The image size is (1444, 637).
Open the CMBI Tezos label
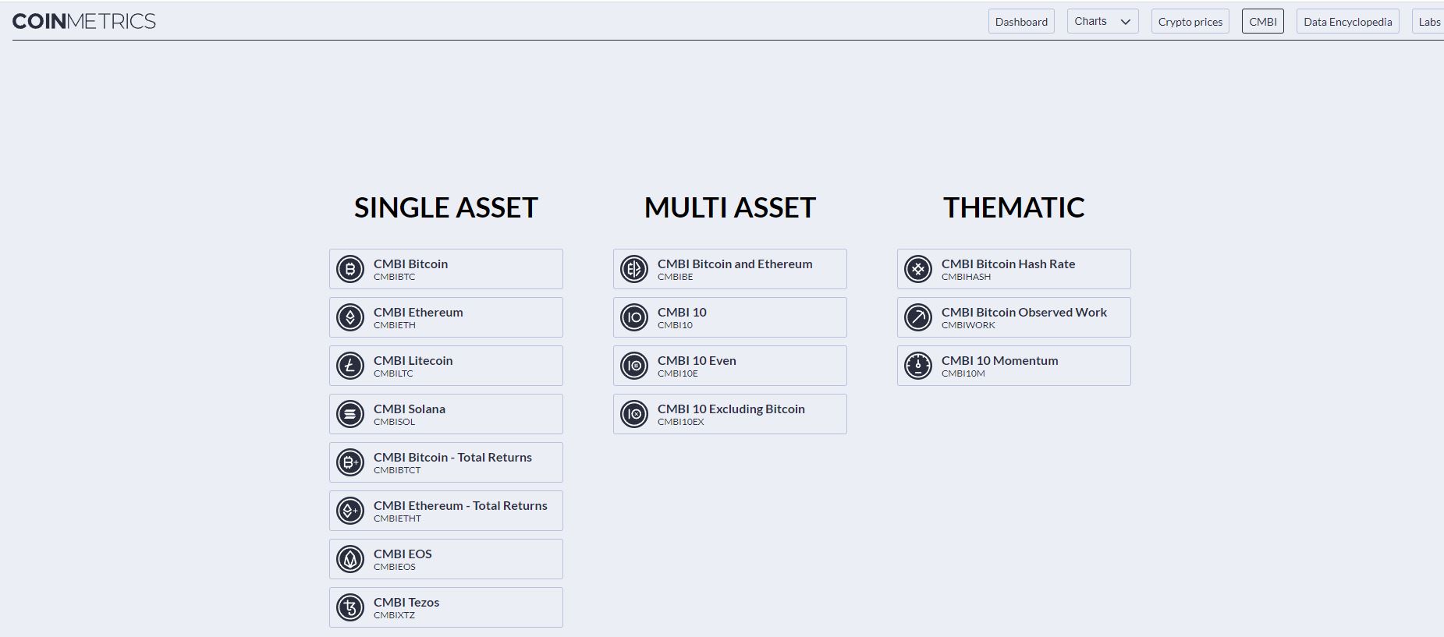click(x=406, y=602)
